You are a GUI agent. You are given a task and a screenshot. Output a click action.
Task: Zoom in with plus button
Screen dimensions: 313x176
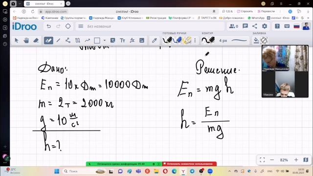296,160
